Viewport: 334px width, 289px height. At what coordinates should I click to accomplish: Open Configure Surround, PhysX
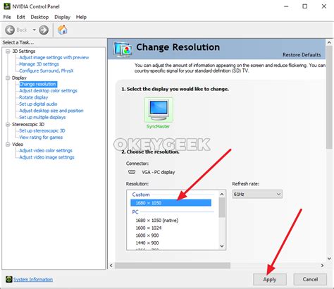pos(47,70)
